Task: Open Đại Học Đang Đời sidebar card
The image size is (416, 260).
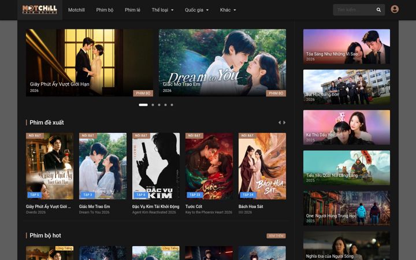Action: pos(347,87)
